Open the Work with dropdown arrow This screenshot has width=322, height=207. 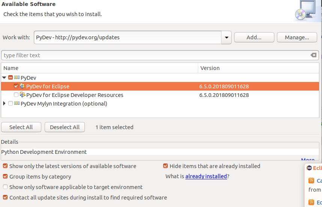(x=227, y=37)
